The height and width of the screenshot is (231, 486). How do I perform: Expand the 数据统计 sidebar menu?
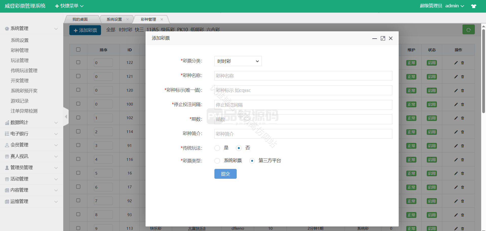tap(32, 122)
